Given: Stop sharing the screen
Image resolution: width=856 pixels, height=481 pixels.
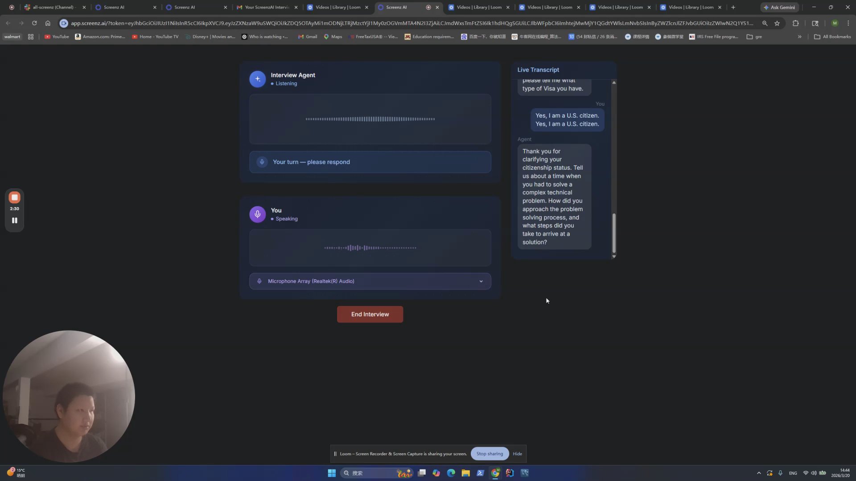Looking at the screenshot, I should tap(490, 454).
